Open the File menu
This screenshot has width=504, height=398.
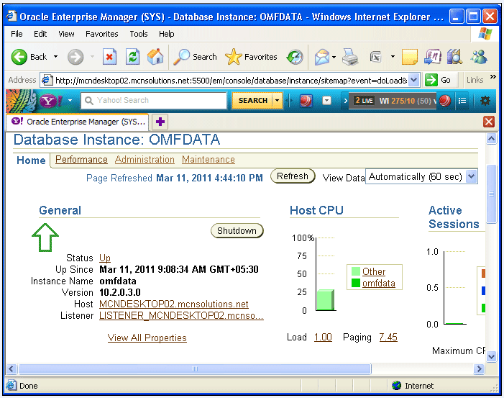[x=17, y=34]
